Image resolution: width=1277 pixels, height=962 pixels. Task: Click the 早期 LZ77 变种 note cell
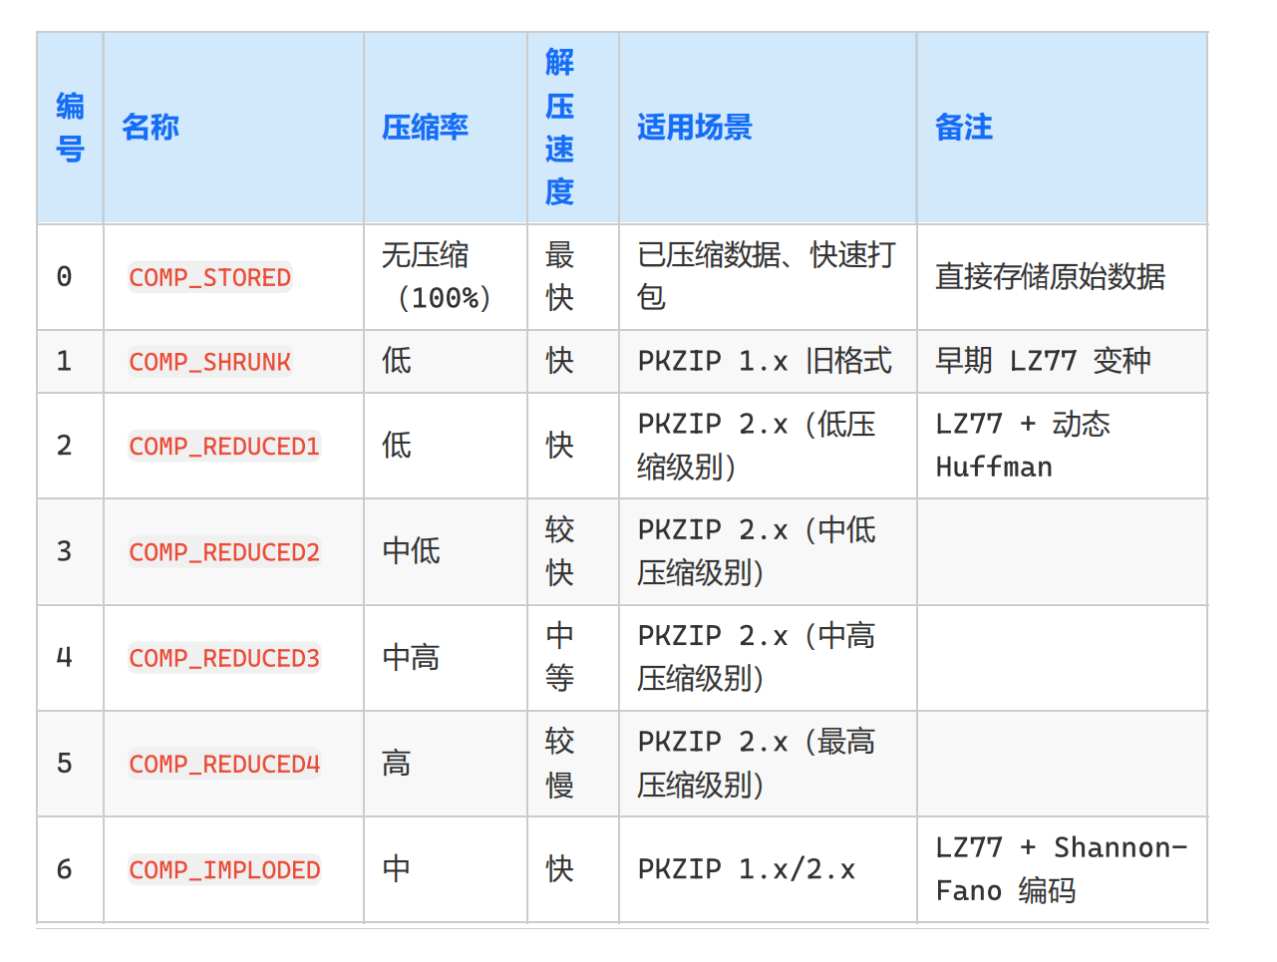(x=1043, y=361)
